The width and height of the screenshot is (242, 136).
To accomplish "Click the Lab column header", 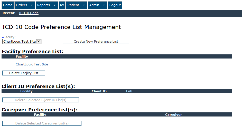I will pos(129,91).
